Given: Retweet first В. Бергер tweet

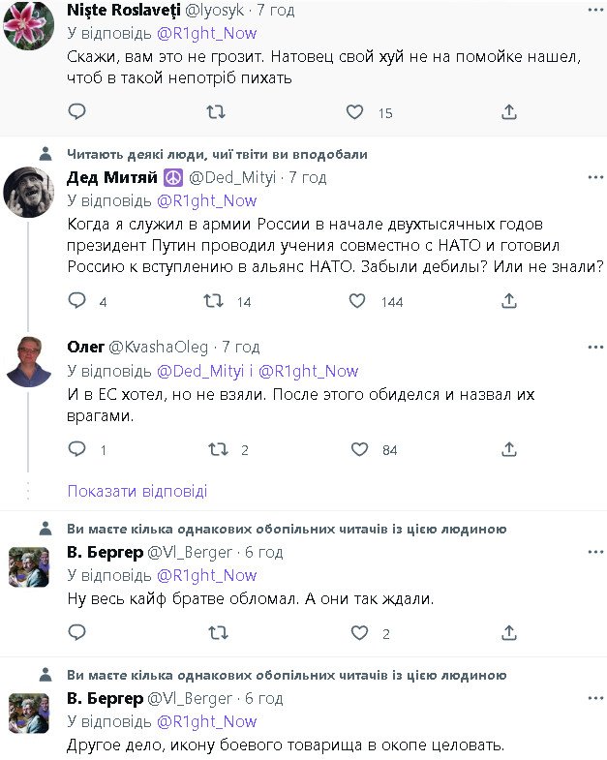Looking at the screenshot, I should 218,633.
